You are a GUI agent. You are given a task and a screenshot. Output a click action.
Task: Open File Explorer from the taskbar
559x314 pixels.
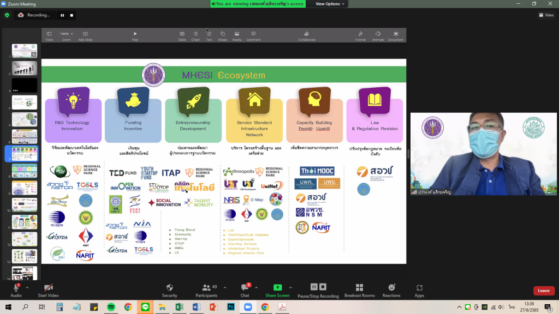[x=162, y=307]
